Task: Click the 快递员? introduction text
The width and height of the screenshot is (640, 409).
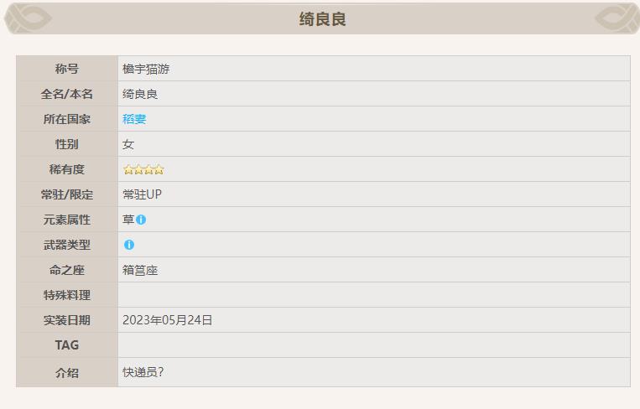Action: pos(143,371)
